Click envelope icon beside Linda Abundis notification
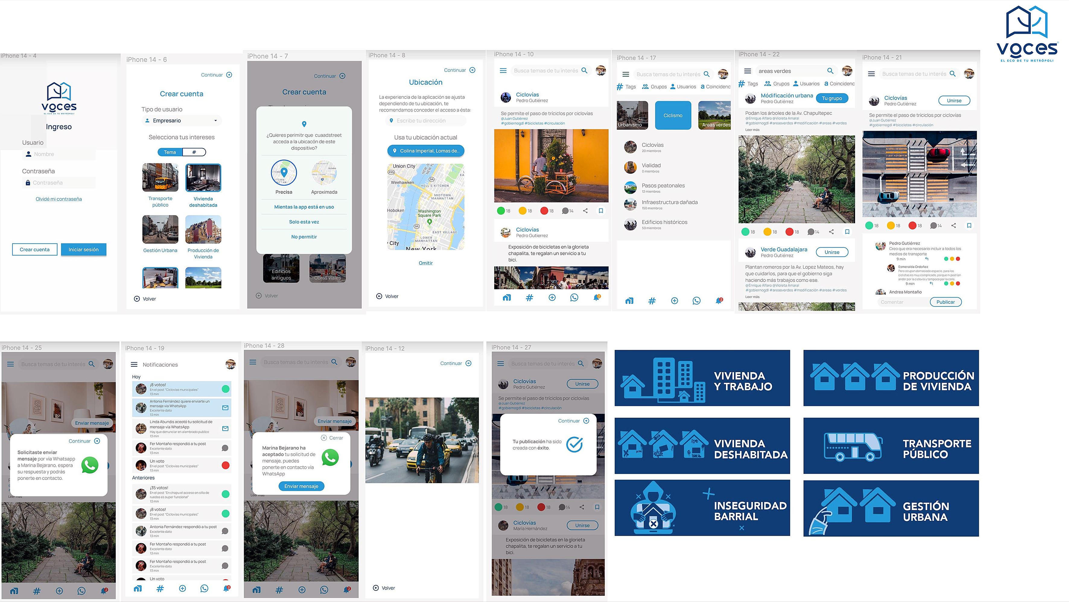 click(x=225, y=429)
